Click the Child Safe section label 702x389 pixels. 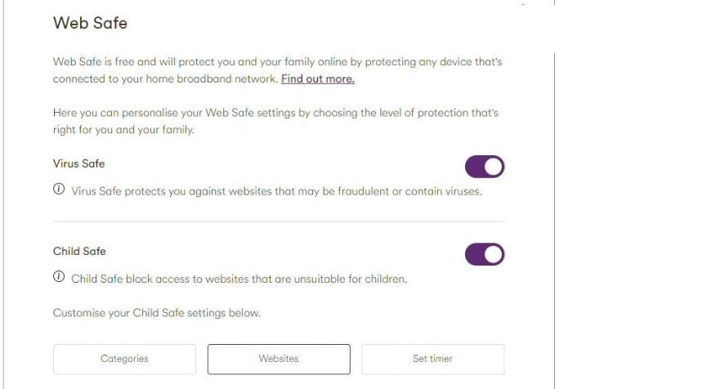(79, 251)
